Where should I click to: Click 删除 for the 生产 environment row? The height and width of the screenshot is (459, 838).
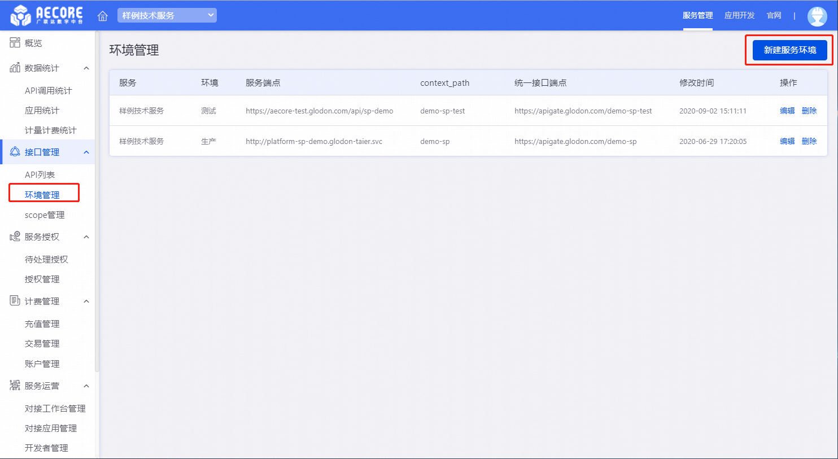tap(809, 141)
